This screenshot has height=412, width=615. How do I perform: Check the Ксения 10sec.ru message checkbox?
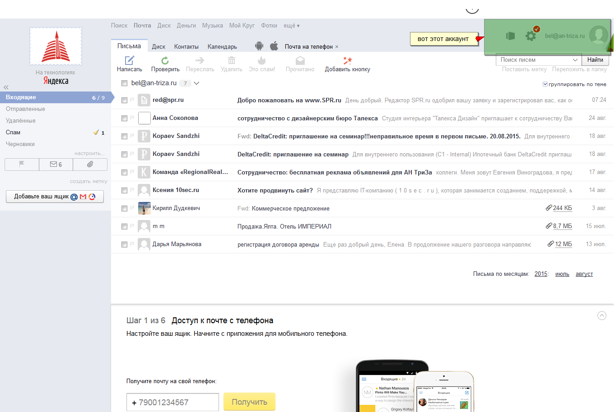click(x=124, y=190)
